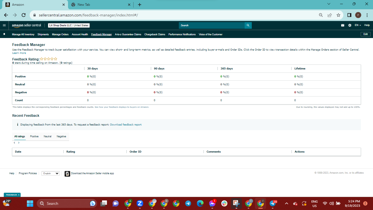Open Microsoft Edge from the taskbar
Viewport: 373px width, 210px height.
click(200, 203)
